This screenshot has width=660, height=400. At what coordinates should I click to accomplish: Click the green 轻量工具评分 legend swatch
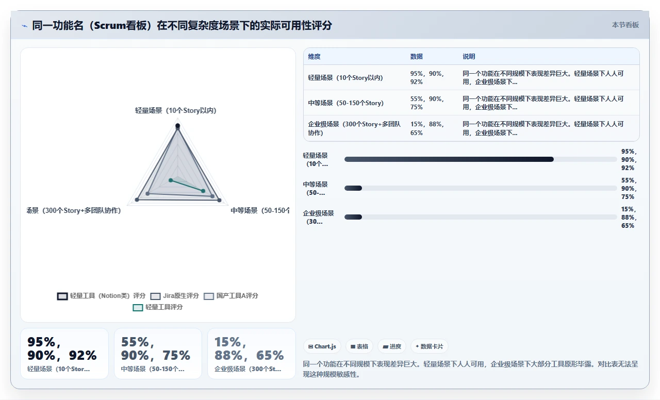[x=138, y=308]
